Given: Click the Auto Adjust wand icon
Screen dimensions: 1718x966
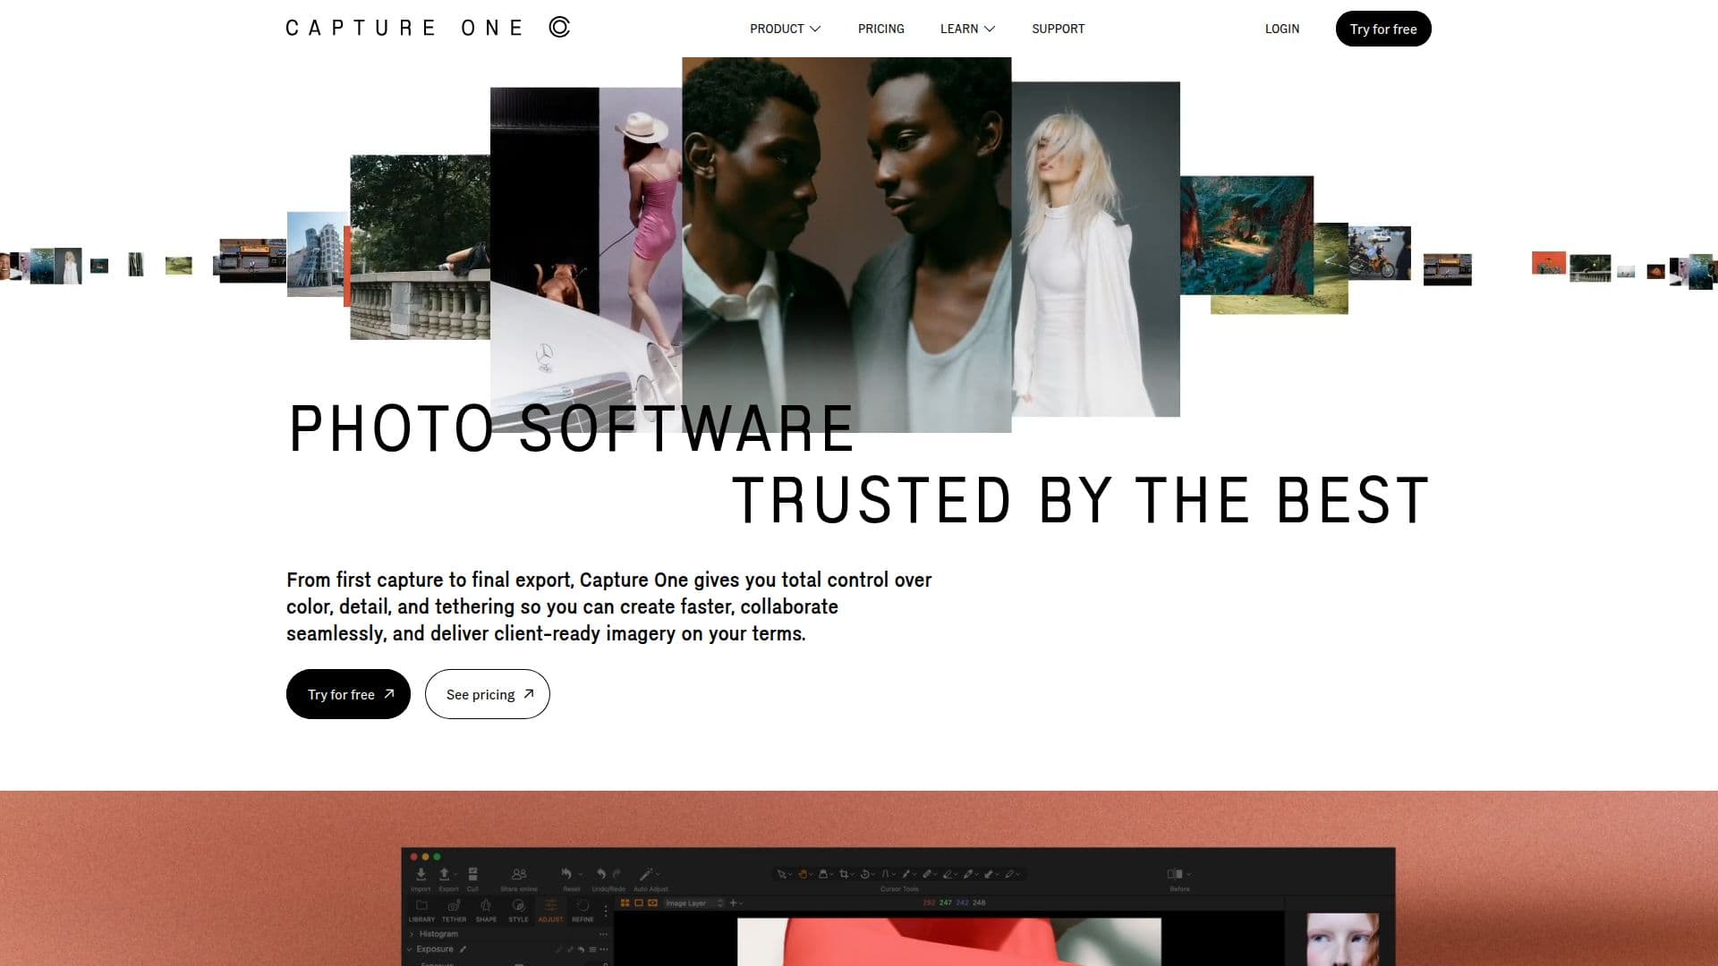Looking at the screenshot, I should pos(646,874).
